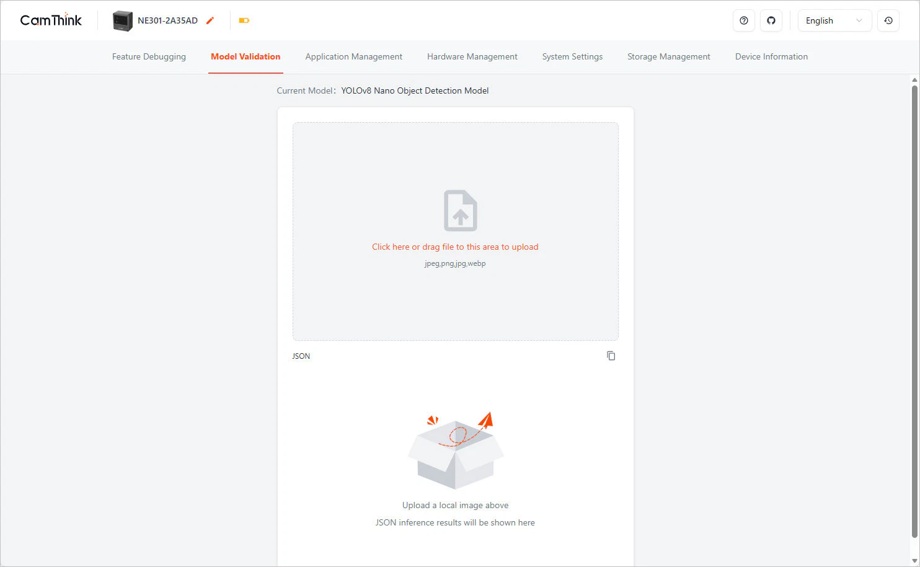
Task: Go to the Hardware Management tab
Action: click(472, 56)
